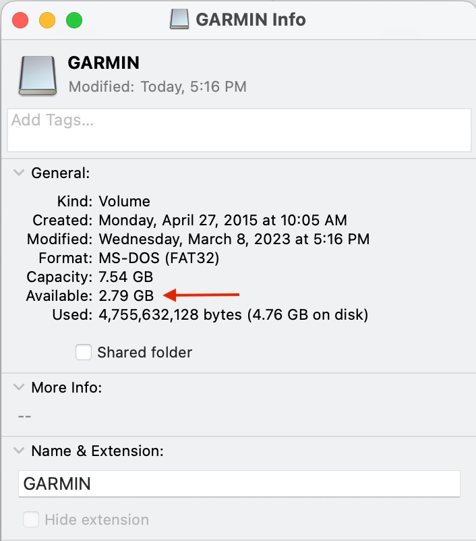Click the Shared folder label
The image size is (476, 541).
coord(145,352)
